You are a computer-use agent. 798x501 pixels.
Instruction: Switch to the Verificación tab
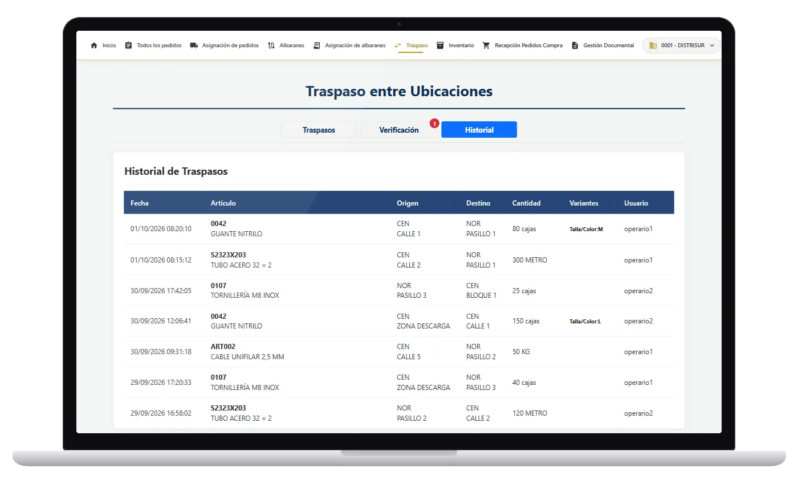(399, 130)
